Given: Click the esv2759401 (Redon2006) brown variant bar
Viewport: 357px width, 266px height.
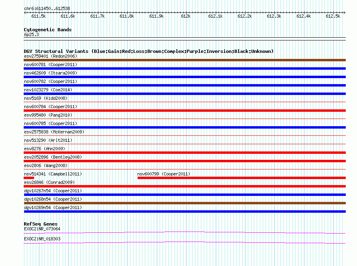Looking at the screenshot, I should point(185,60).
